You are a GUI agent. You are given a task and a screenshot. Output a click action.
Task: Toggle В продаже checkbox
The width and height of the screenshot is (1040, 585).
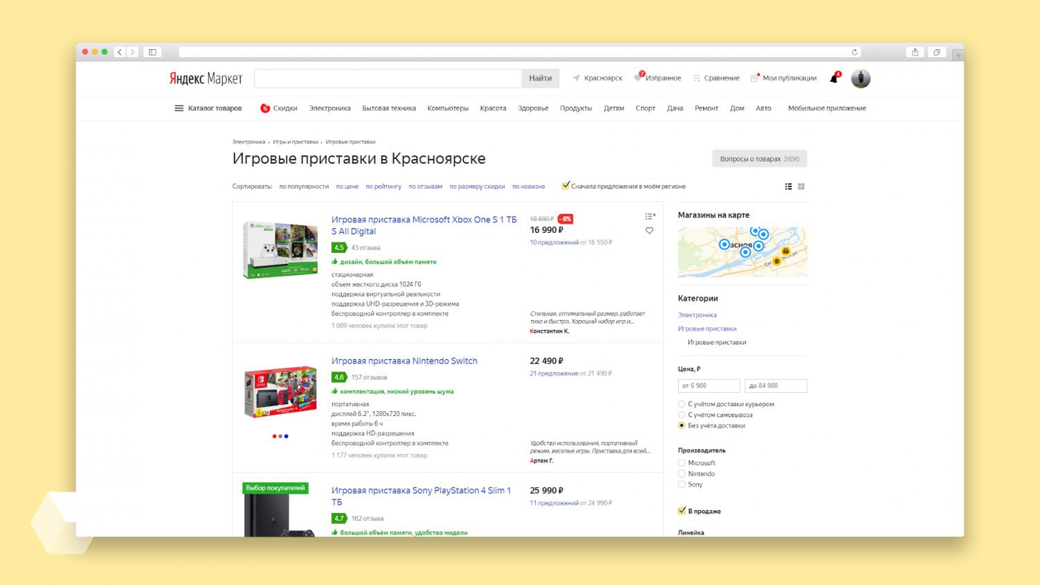point(682,511)
